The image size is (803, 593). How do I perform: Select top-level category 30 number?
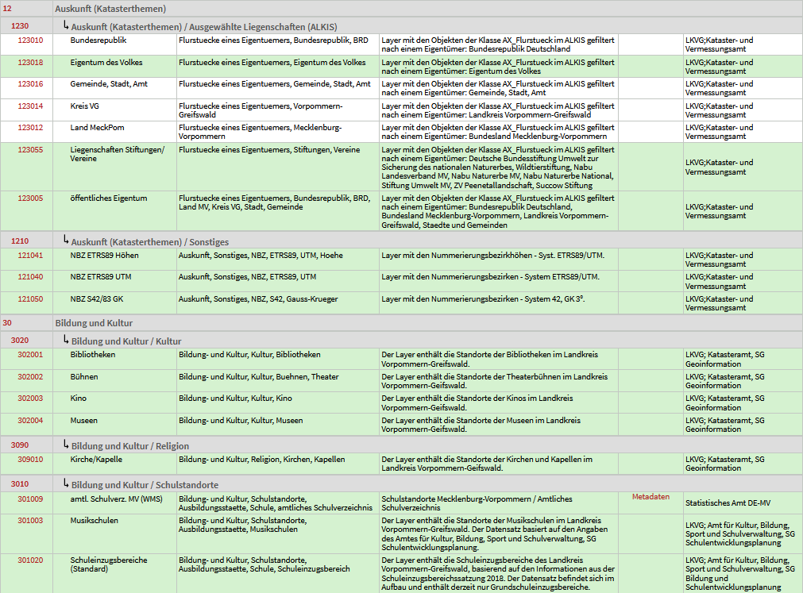[7, 323]
